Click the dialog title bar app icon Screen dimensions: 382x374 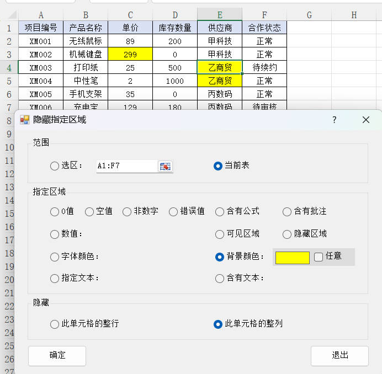(x=25, y=120)
